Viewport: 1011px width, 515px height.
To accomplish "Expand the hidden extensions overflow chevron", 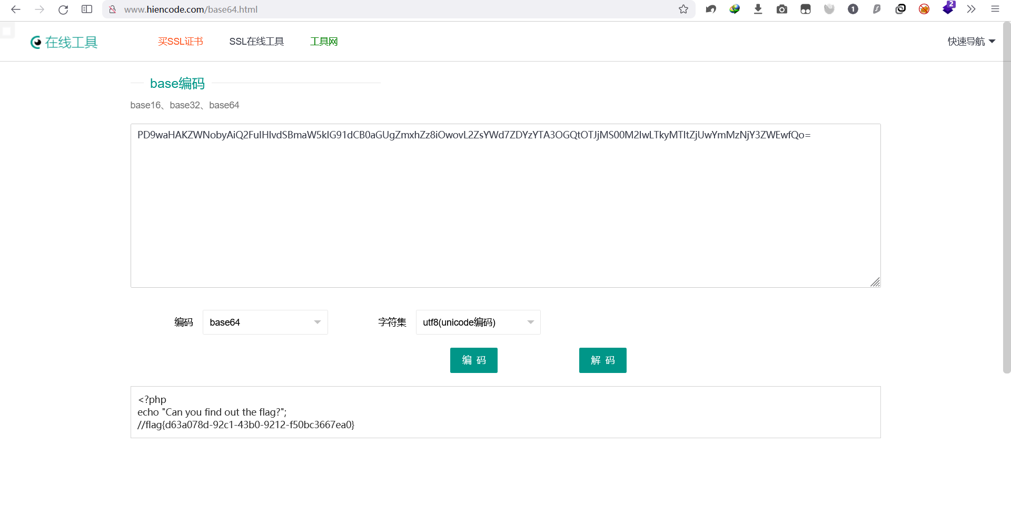I will tap(972, 9).
